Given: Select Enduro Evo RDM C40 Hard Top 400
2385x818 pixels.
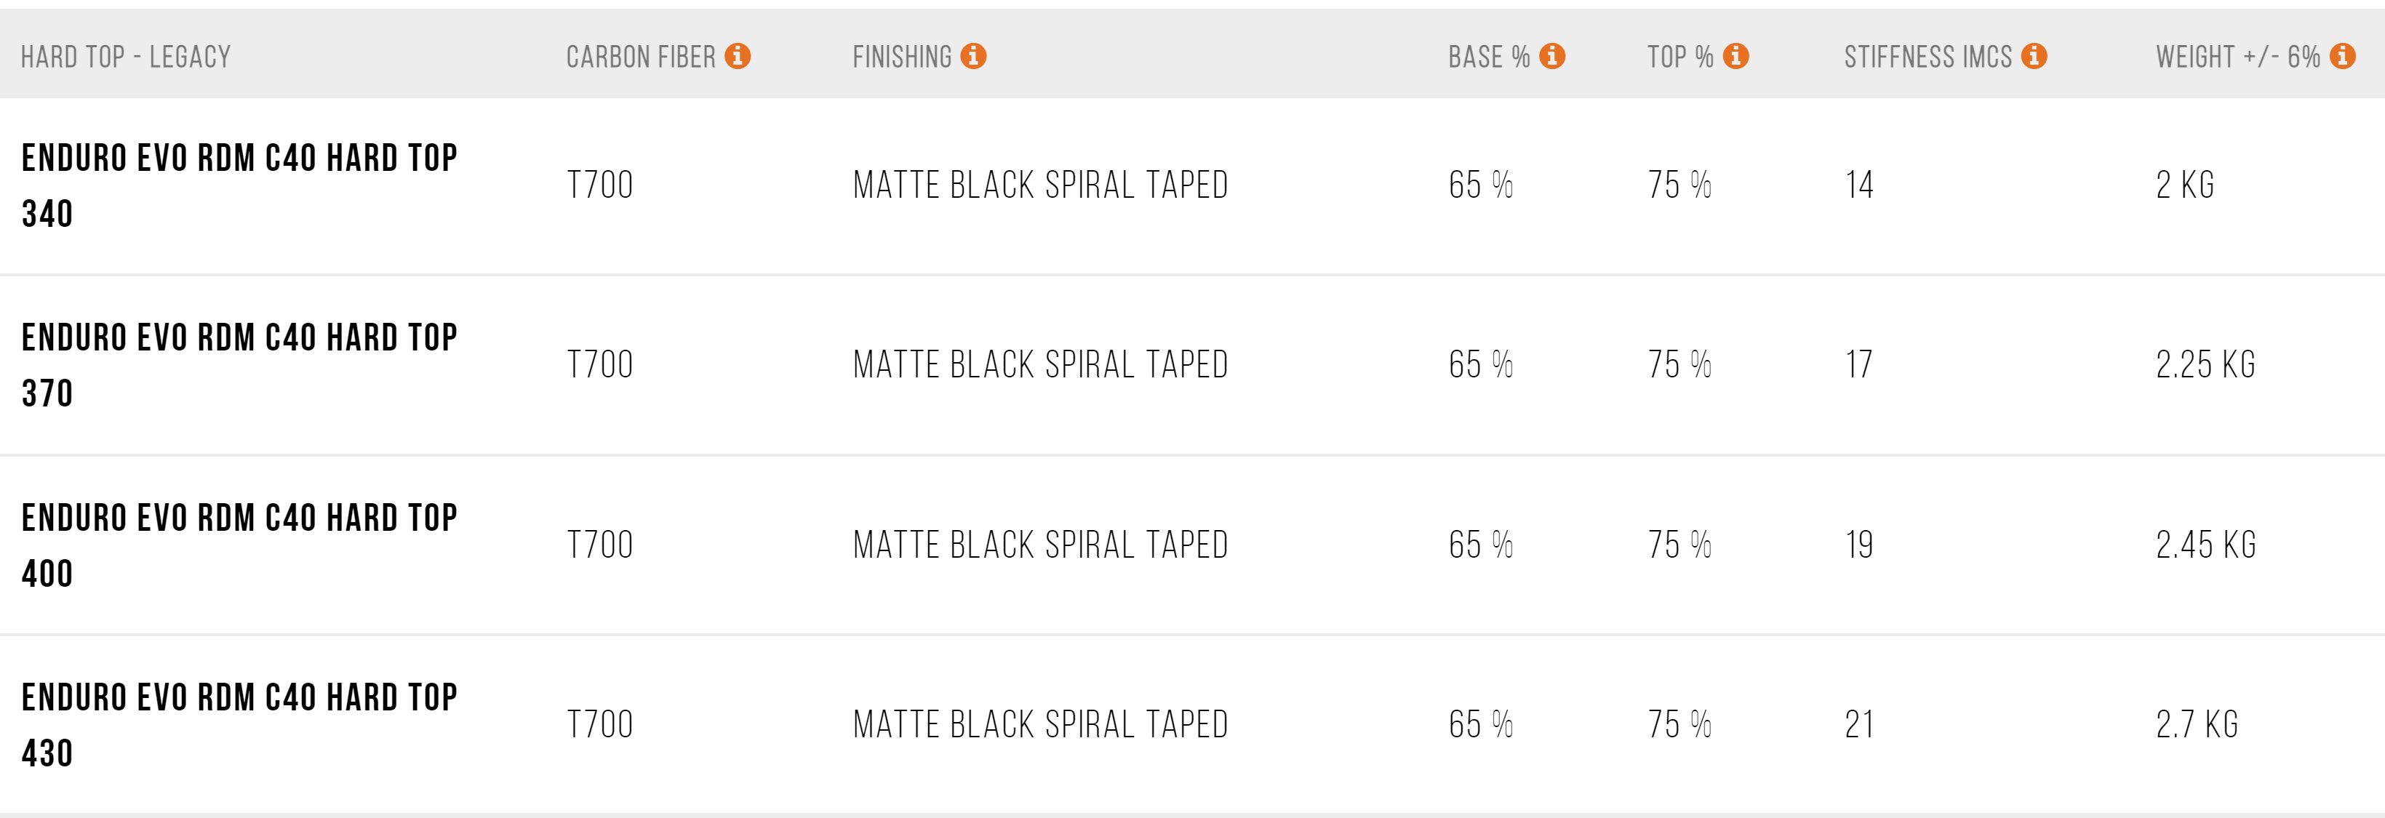Looking at the screenshot, I should [x=239, y=546].
